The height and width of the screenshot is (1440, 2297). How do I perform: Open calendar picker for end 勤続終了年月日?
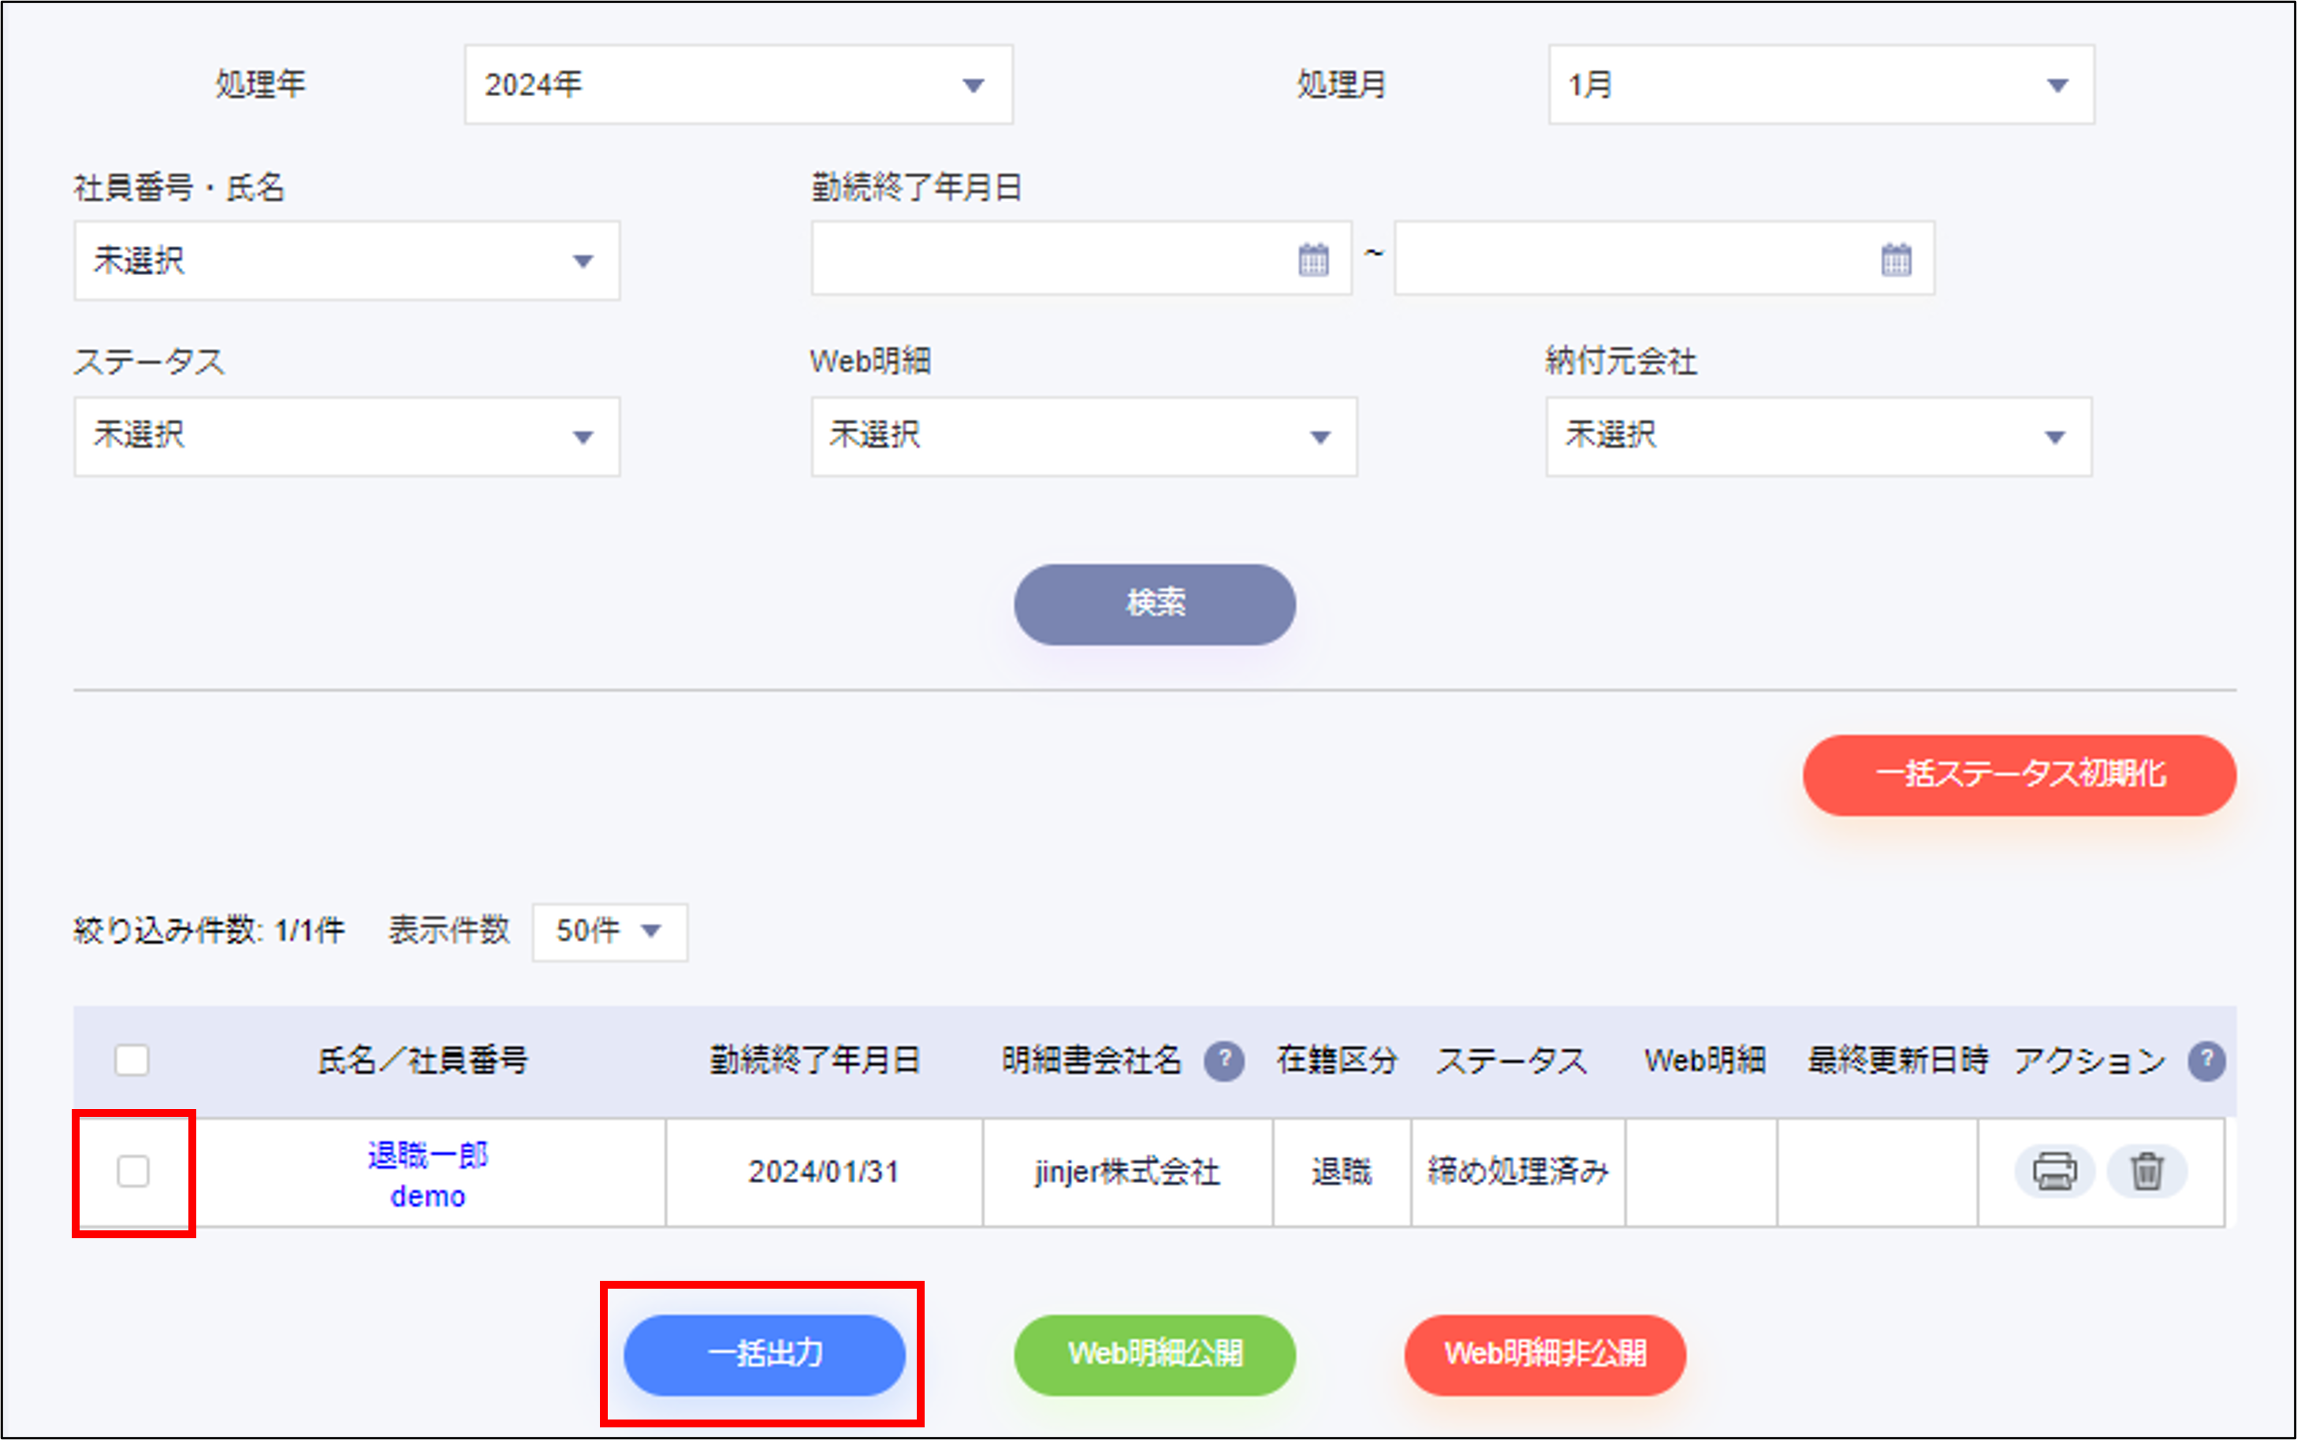[1896, 259]
